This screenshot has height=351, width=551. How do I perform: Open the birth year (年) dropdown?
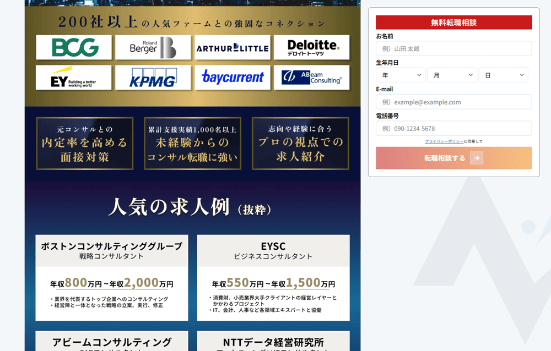[401, 75]
